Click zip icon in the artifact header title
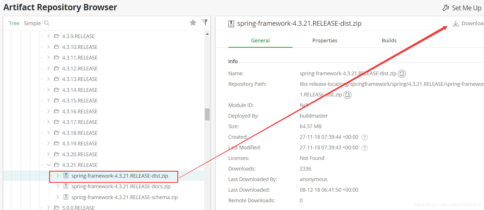The height and width of the screenshot is (210, 484). click(x=231, y=24)
